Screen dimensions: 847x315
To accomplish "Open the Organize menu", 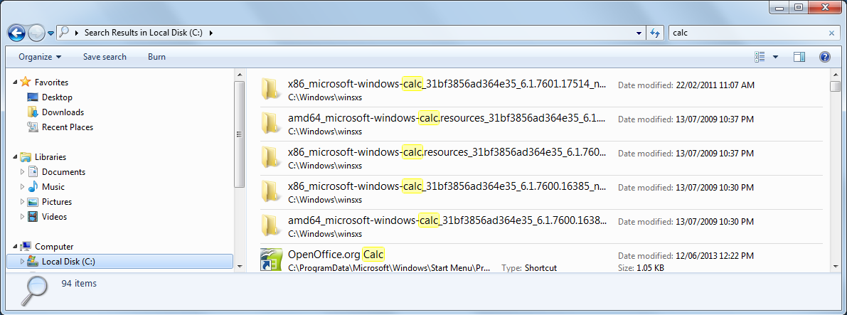I will [x=40, y=57].
